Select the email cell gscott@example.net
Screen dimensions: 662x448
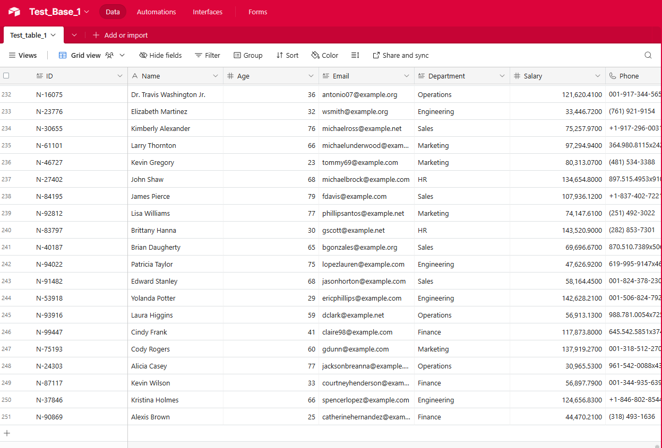(x=366, y=230)
